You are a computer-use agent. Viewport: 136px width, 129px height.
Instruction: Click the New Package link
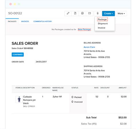click(84, 30)
